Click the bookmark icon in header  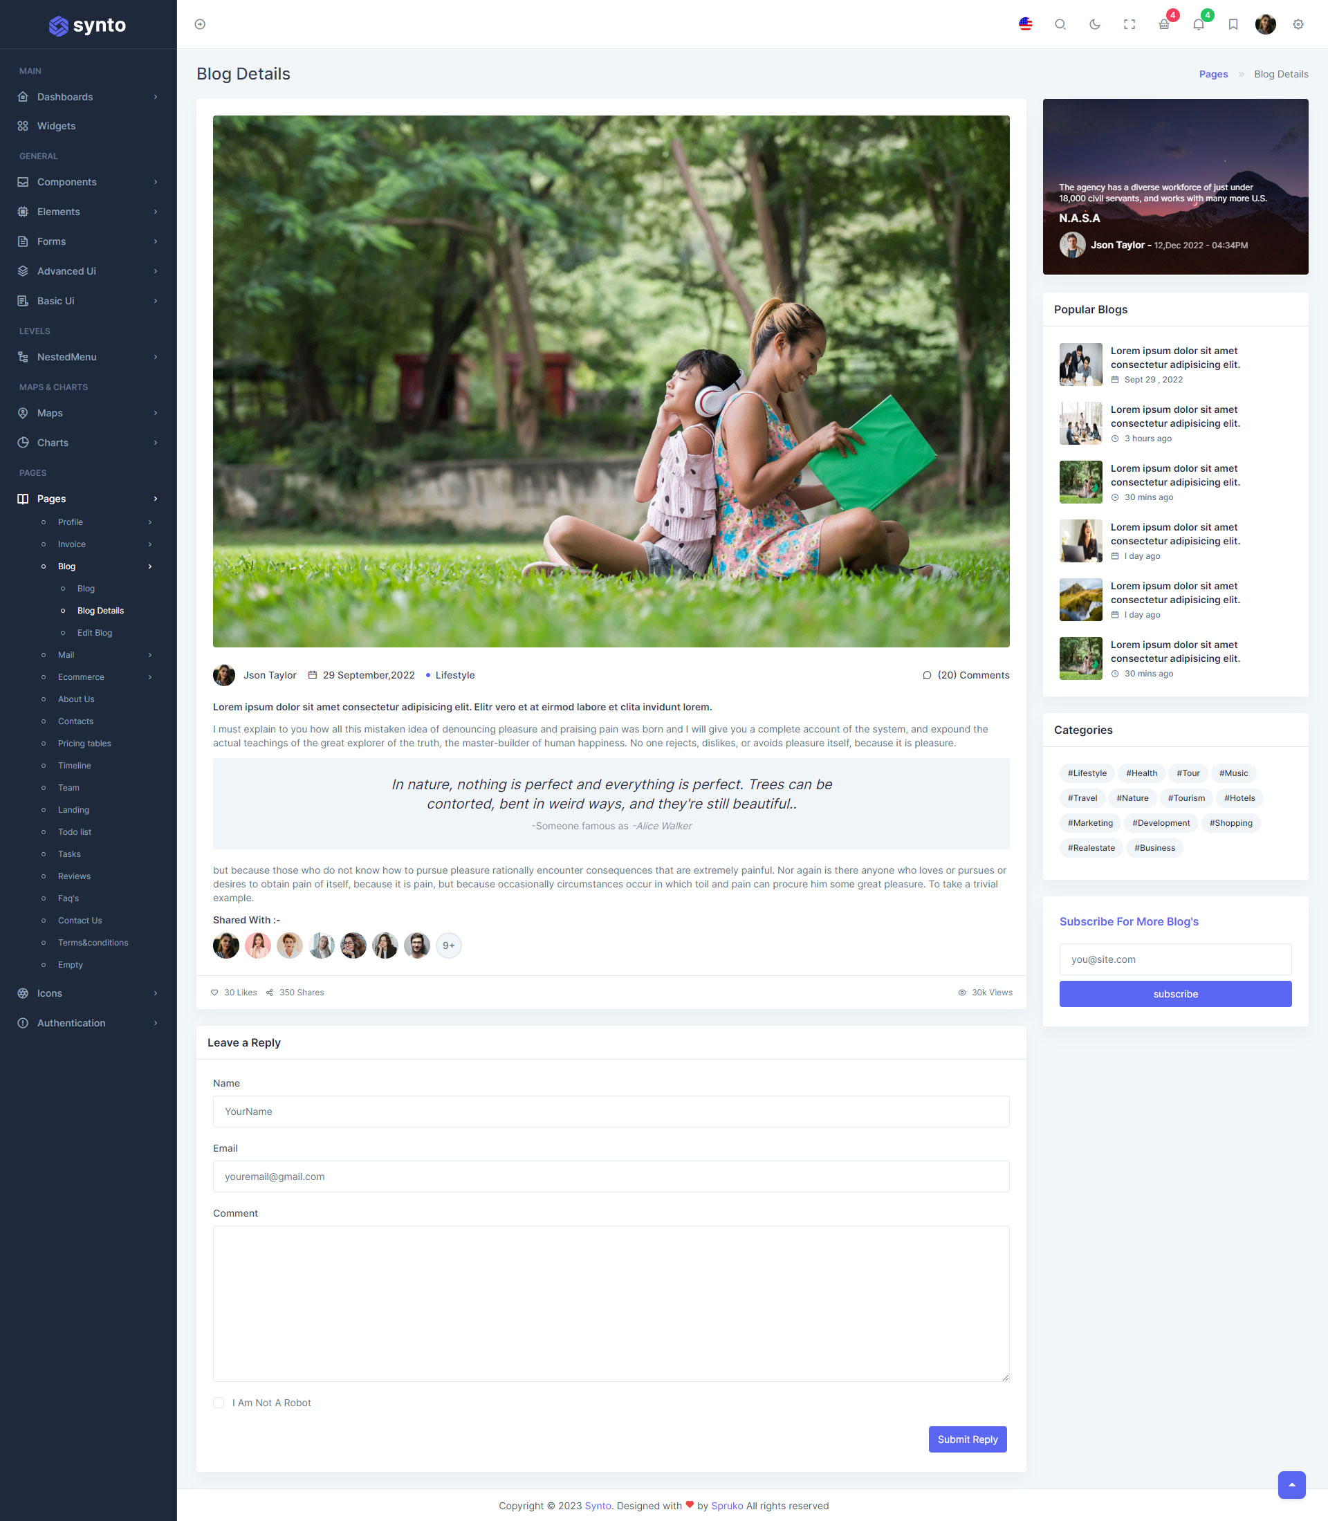(1233, 24)
